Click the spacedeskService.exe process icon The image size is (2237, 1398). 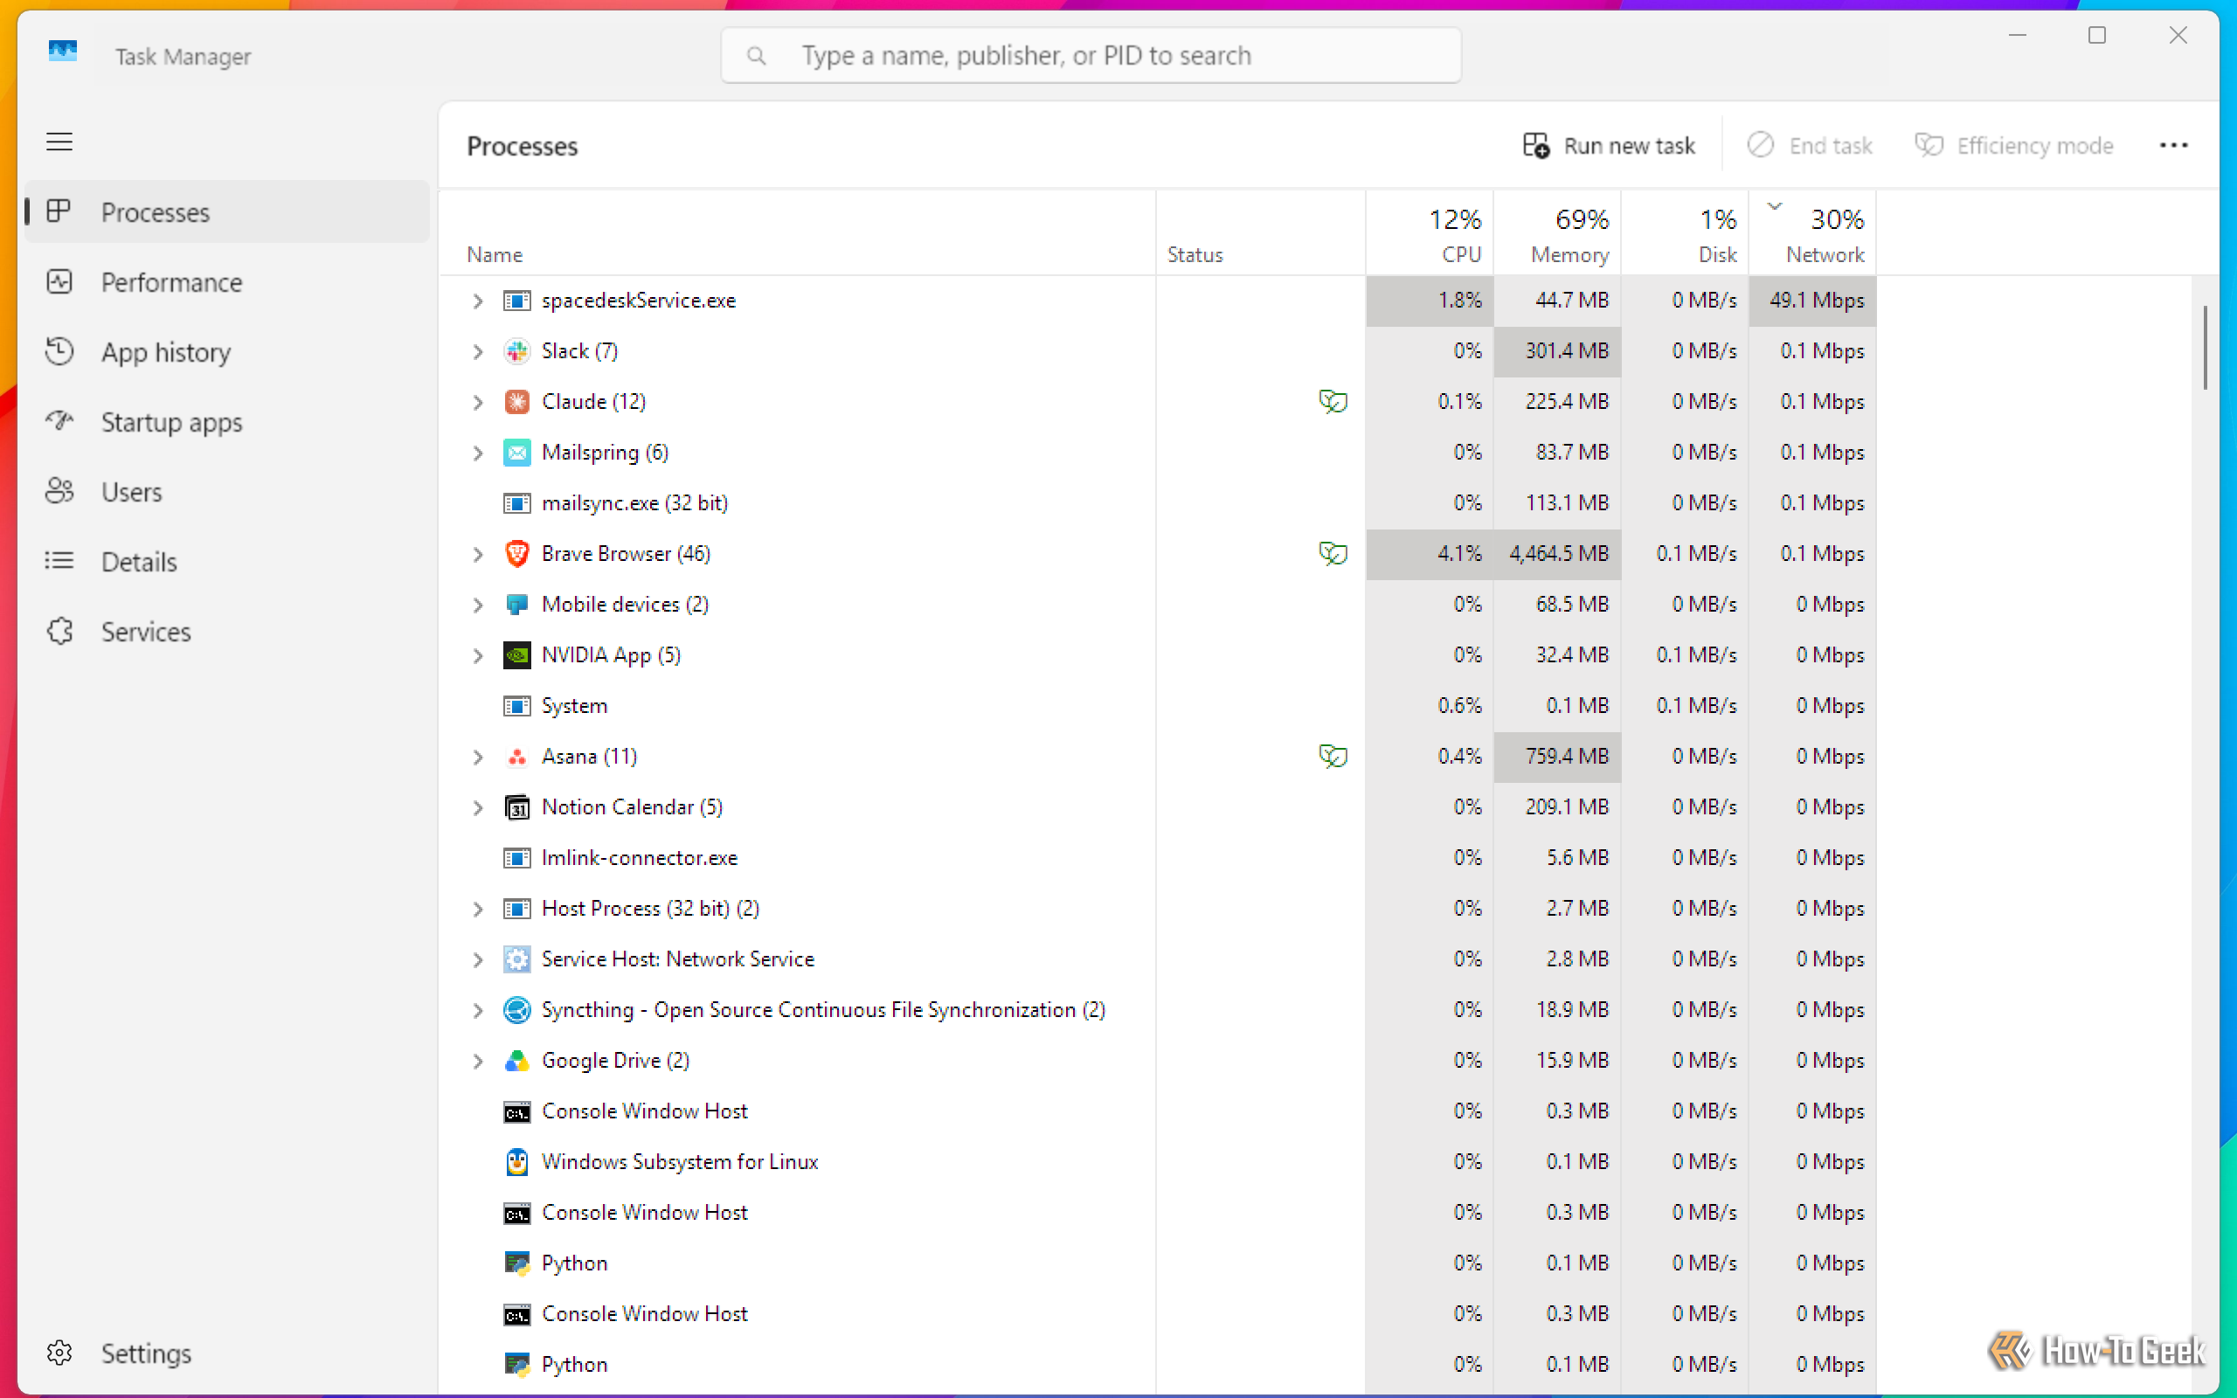click(516, 301)
